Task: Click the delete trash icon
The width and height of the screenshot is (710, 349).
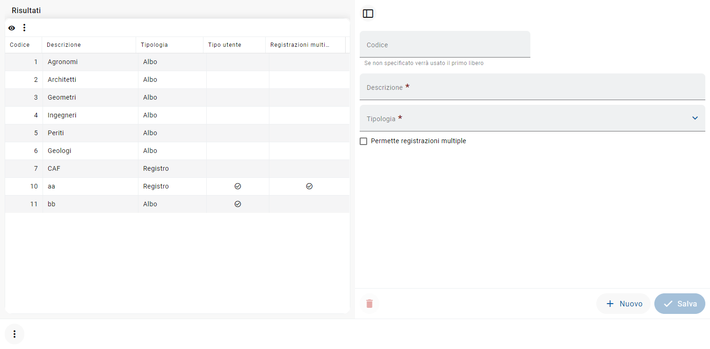Action: point(369,304)
